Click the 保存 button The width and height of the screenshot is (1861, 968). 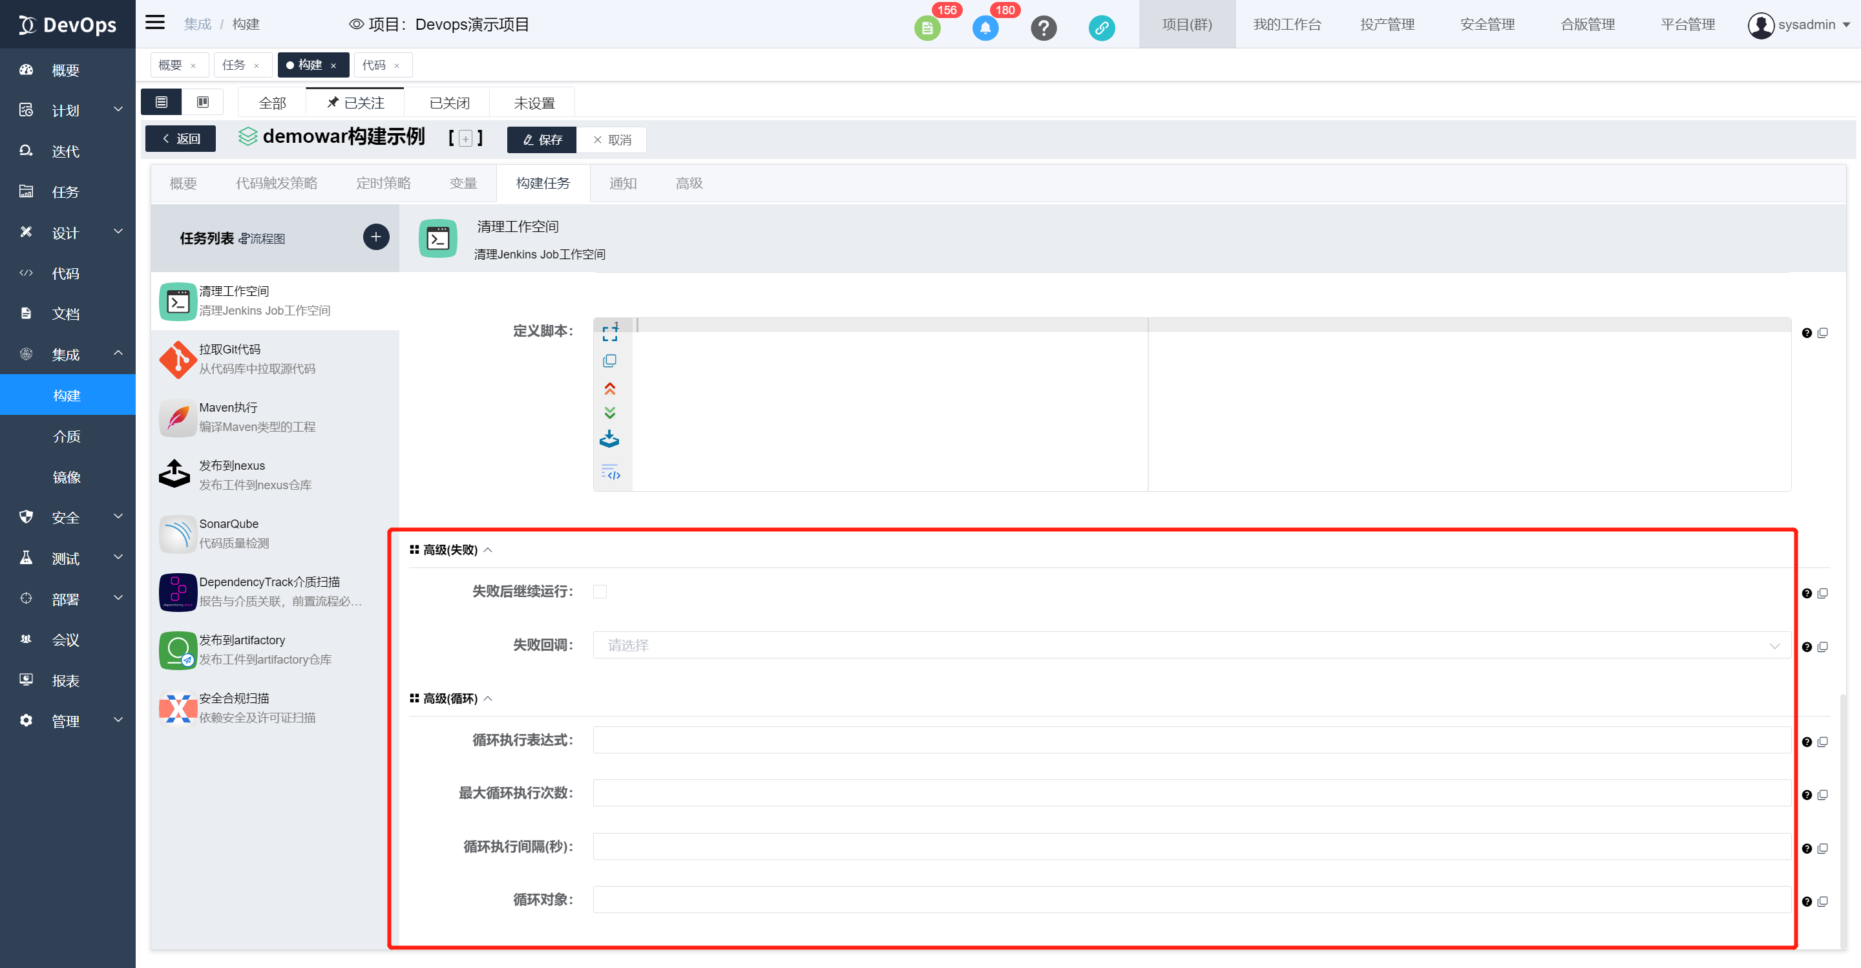click(x=542, y=140)
